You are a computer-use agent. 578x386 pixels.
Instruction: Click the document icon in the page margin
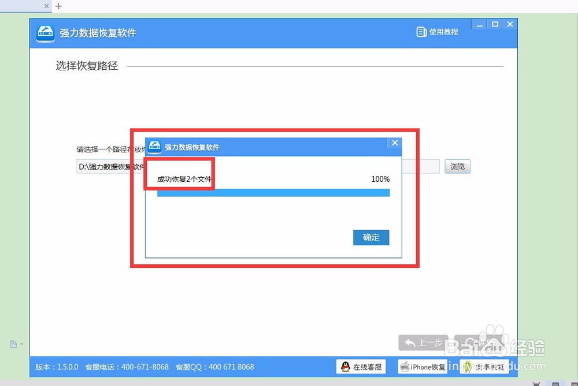14,344
